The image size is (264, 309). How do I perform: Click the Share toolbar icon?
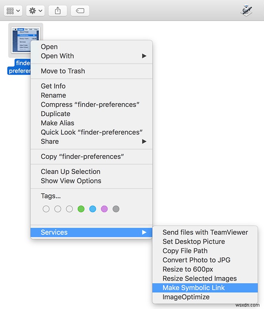(58, 10)
